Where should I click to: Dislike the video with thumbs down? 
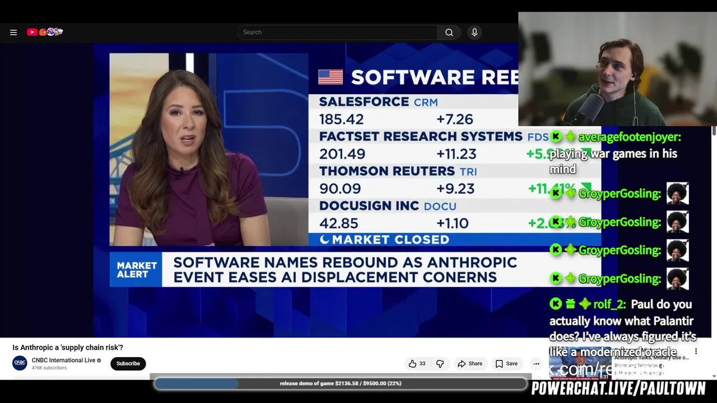click(440, 364)
